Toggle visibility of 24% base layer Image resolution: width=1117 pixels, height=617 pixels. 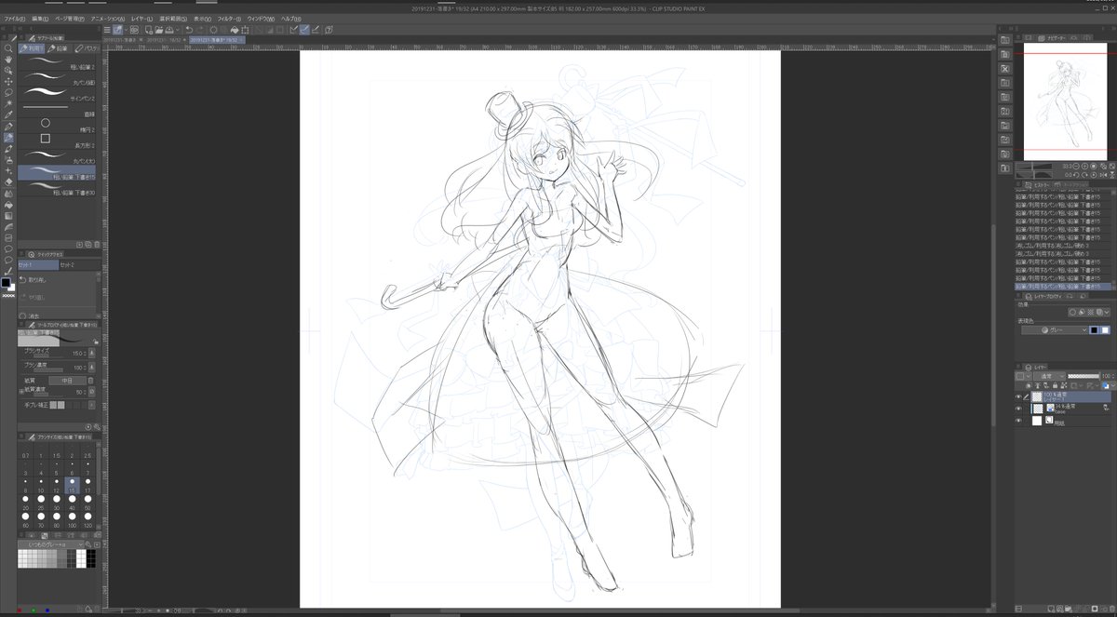(x=1020, y=408)
